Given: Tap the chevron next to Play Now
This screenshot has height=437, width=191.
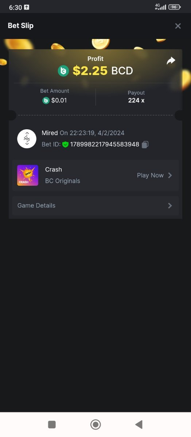Looking at the screenshot, I should click(170, 175).
